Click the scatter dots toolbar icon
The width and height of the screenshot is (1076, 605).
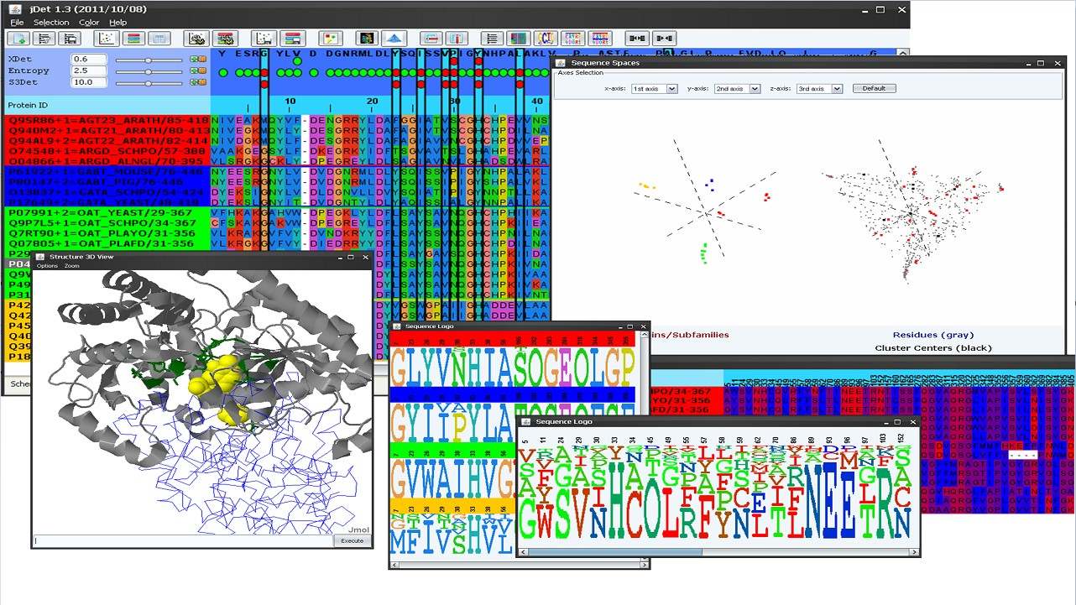(x=107, y=39)
